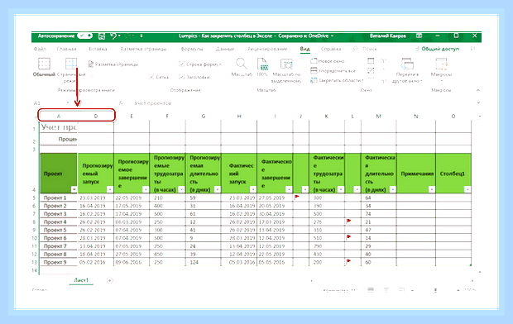The height and width of the screenshot is (324, 513).
Task: Switch to Normal view in status bar
Action: (371, 290)
